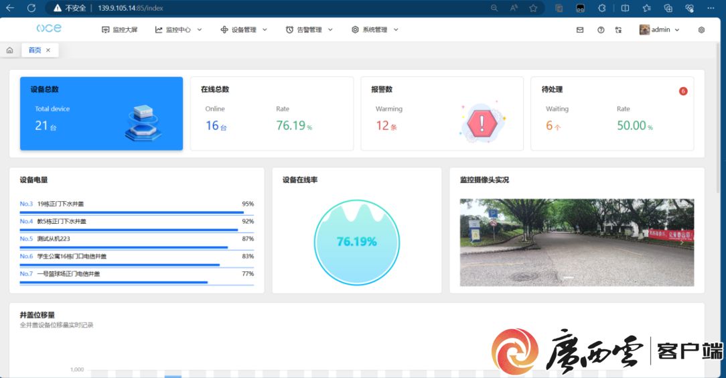
Task: Click the help question mark icon
Action: pos(601,29)
